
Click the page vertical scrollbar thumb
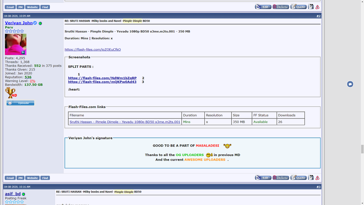click(x=362, y=149)
